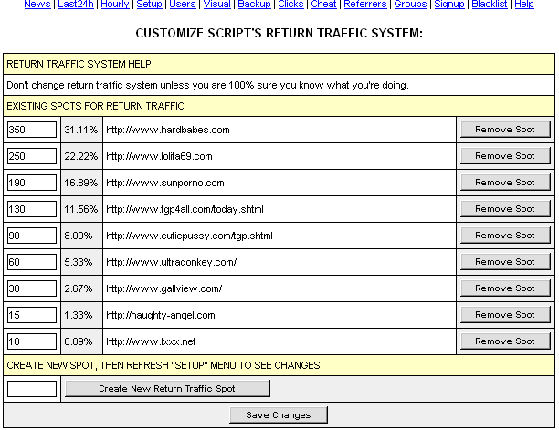Remove the tgp4all.com spot
This screenshot has height=430, width=559.
coord(505,209)
